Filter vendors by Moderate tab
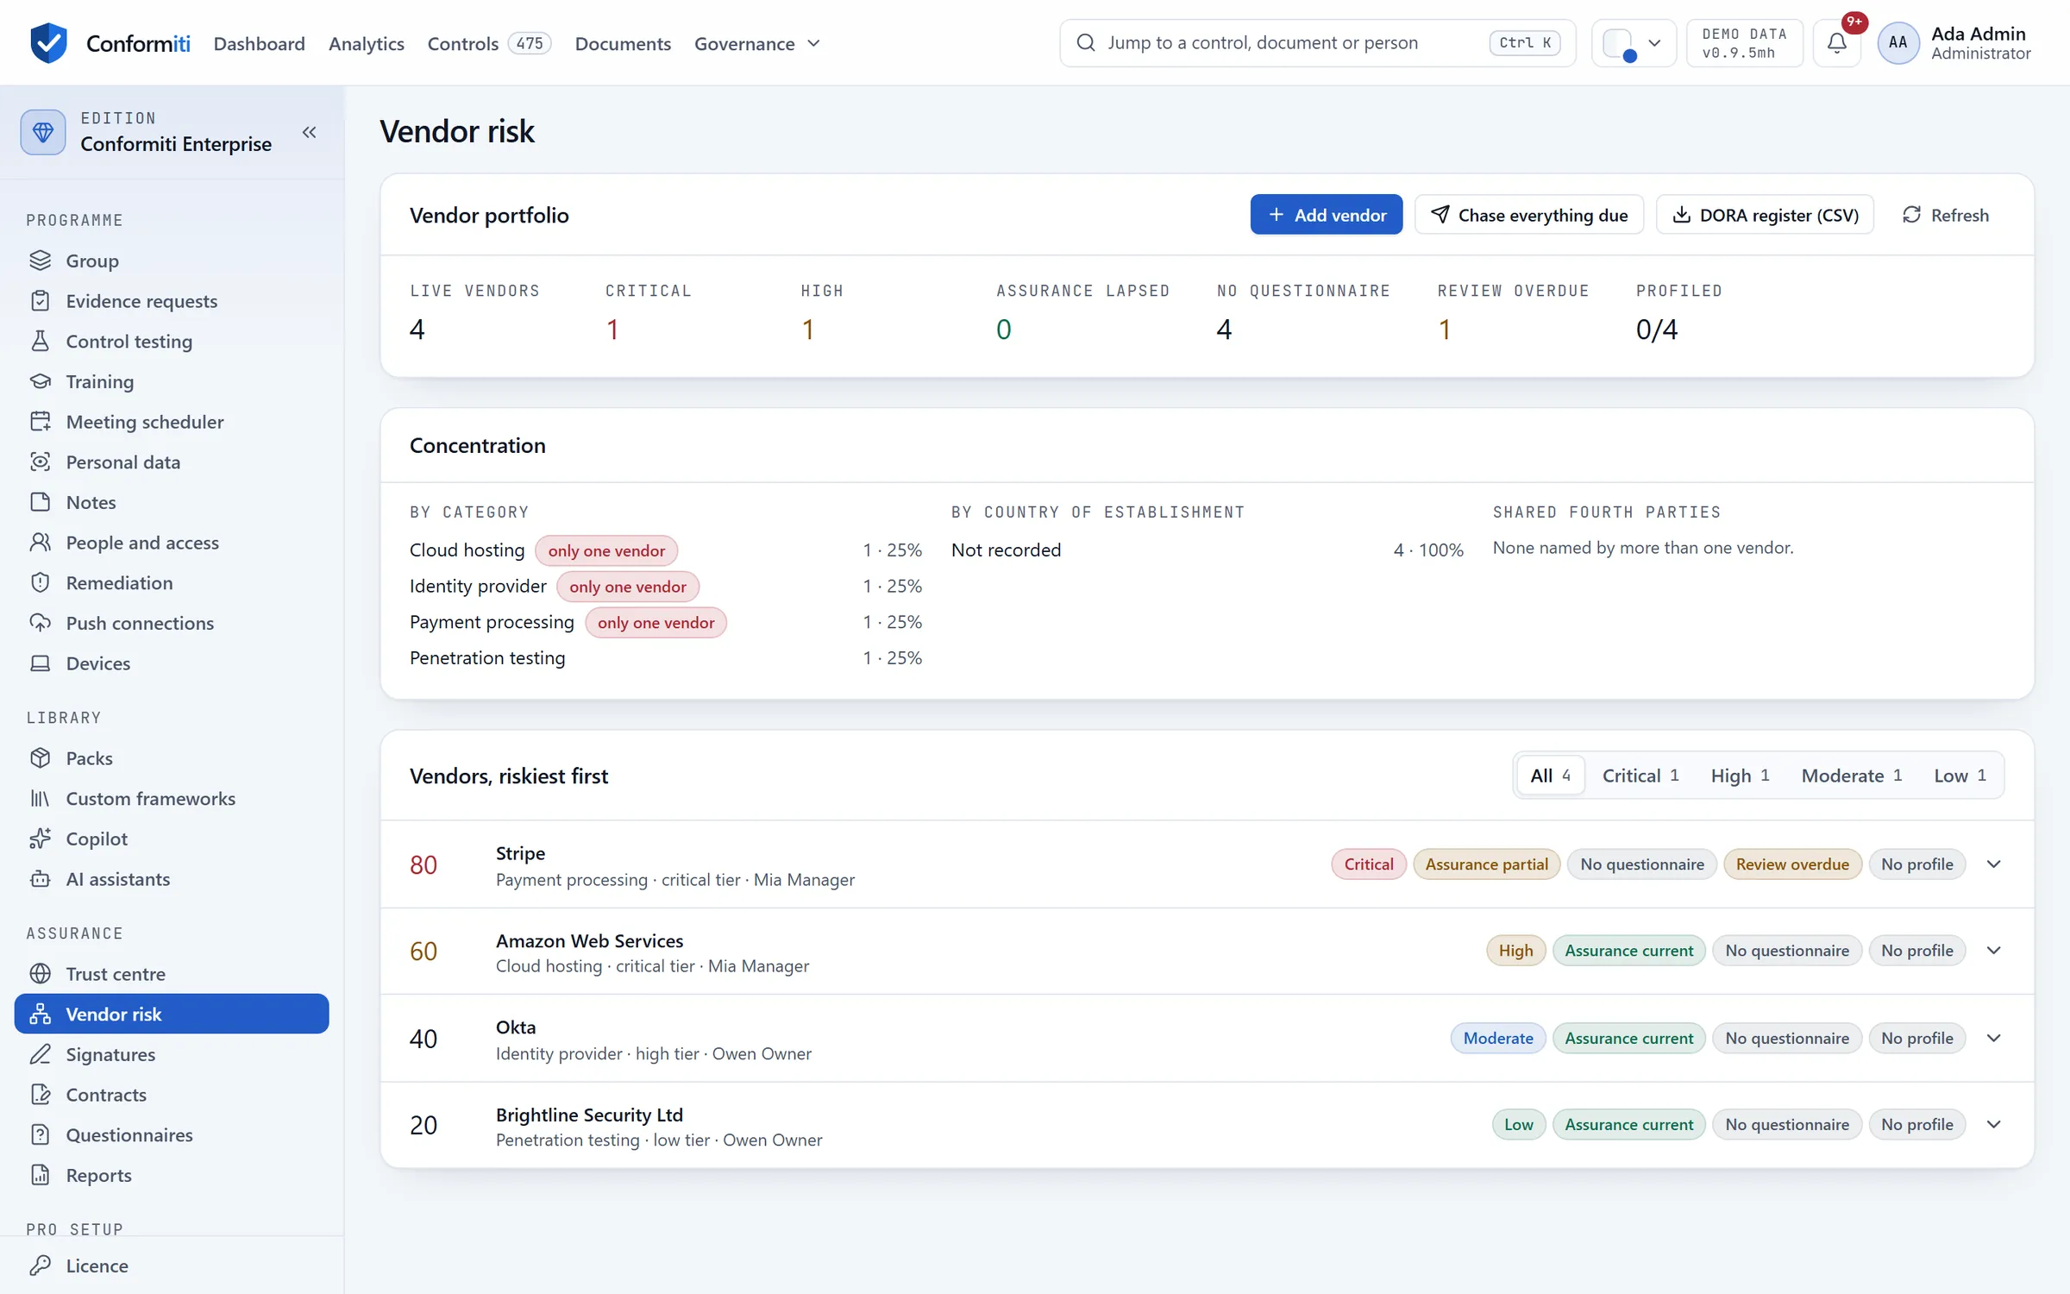Image resolution: width=2070 pixels, height=1294 pixels. [x=1851, y=776]
